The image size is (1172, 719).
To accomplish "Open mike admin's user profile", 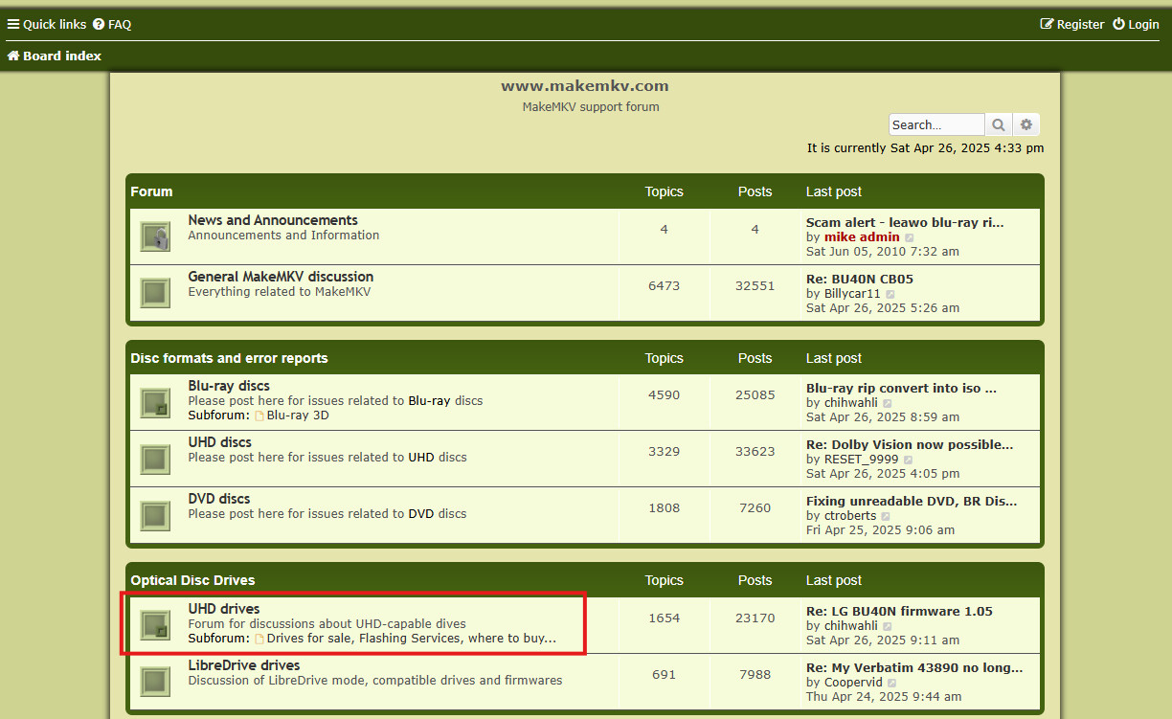I will pos(862,236).
